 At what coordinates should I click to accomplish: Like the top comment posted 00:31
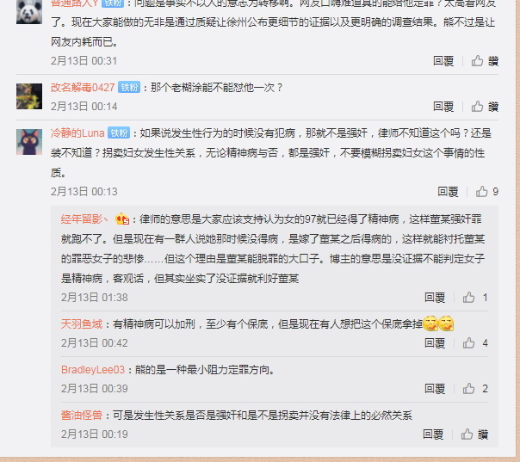pyautogui.click(x=477, y=60)
